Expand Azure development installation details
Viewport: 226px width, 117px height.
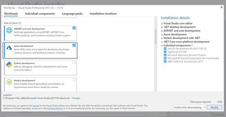pyautogui.click(x=162, y=35)
